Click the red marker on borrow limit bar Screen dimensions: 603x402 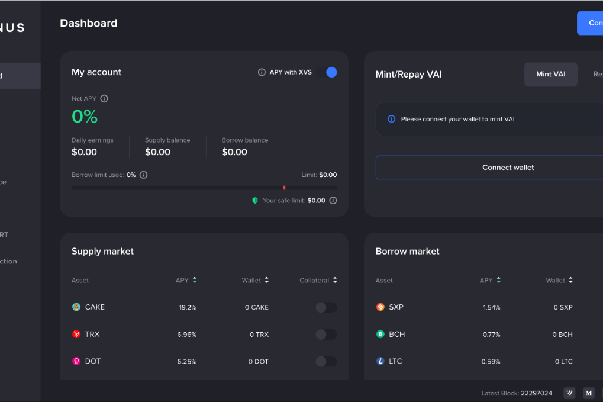click(x=284, y=188)
